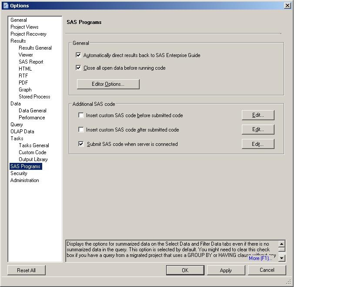Select Results General in the options tree
348x287 pixels.
point(35,48)
